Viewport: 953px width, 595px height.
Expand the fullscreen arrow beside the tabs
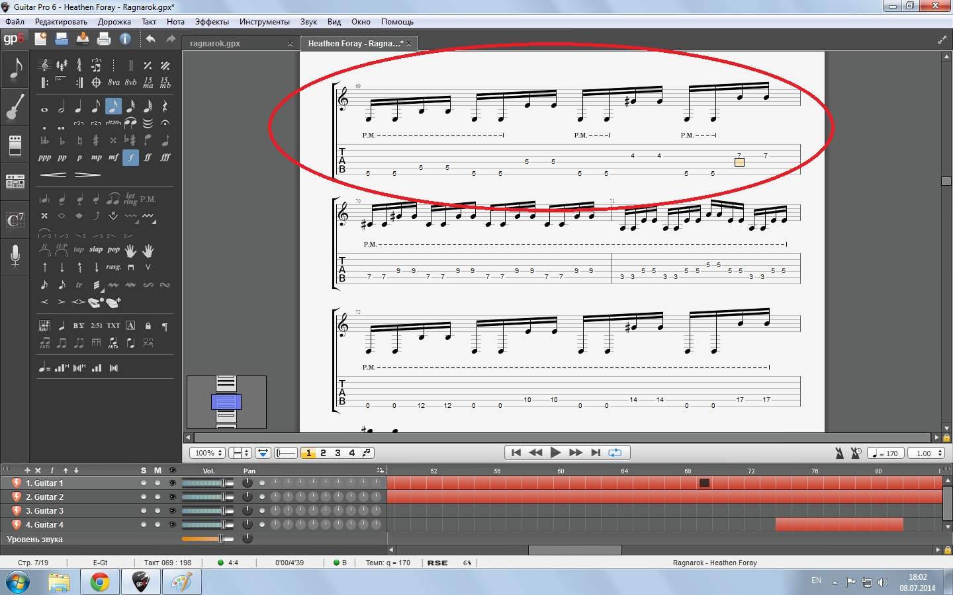[x=942, y=40]
